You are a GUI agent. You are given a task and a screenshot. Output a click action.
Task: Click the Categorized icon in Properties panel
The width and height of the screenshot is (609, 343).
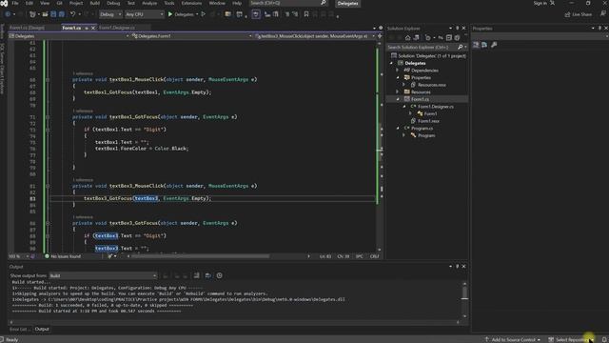coord(476,45)
